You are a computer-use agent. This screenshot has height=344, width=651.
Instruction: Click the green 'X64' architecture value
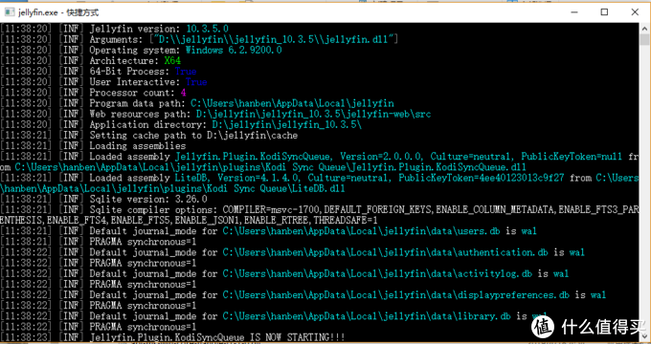(172, 61)
